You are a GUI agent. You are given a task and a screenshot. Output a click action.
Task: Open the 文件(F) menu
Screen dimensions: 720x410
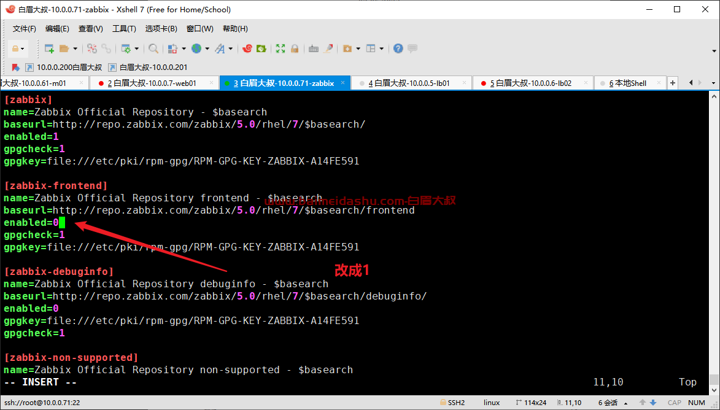pyautogui.click(x=25, y=28)
